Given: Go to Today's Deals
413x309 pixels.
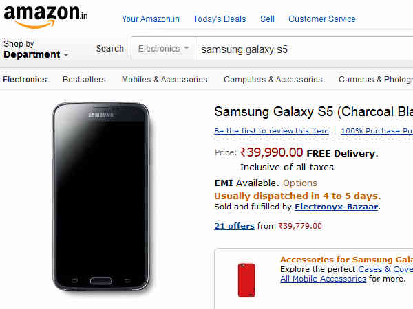Looking at the screenshot, I should (219, 19).
